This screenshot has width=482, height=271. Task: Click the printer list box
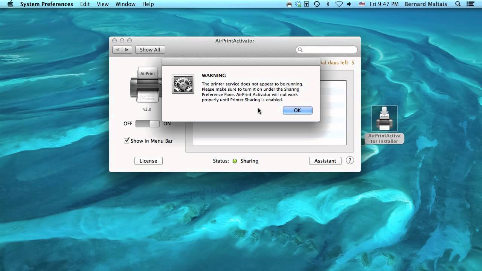pos(270,133)
